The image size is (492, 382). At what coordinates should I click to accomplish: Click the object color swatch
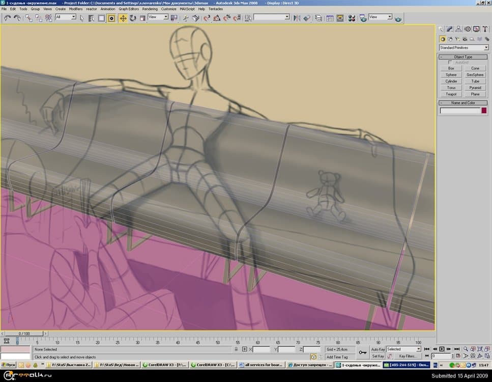484,111
